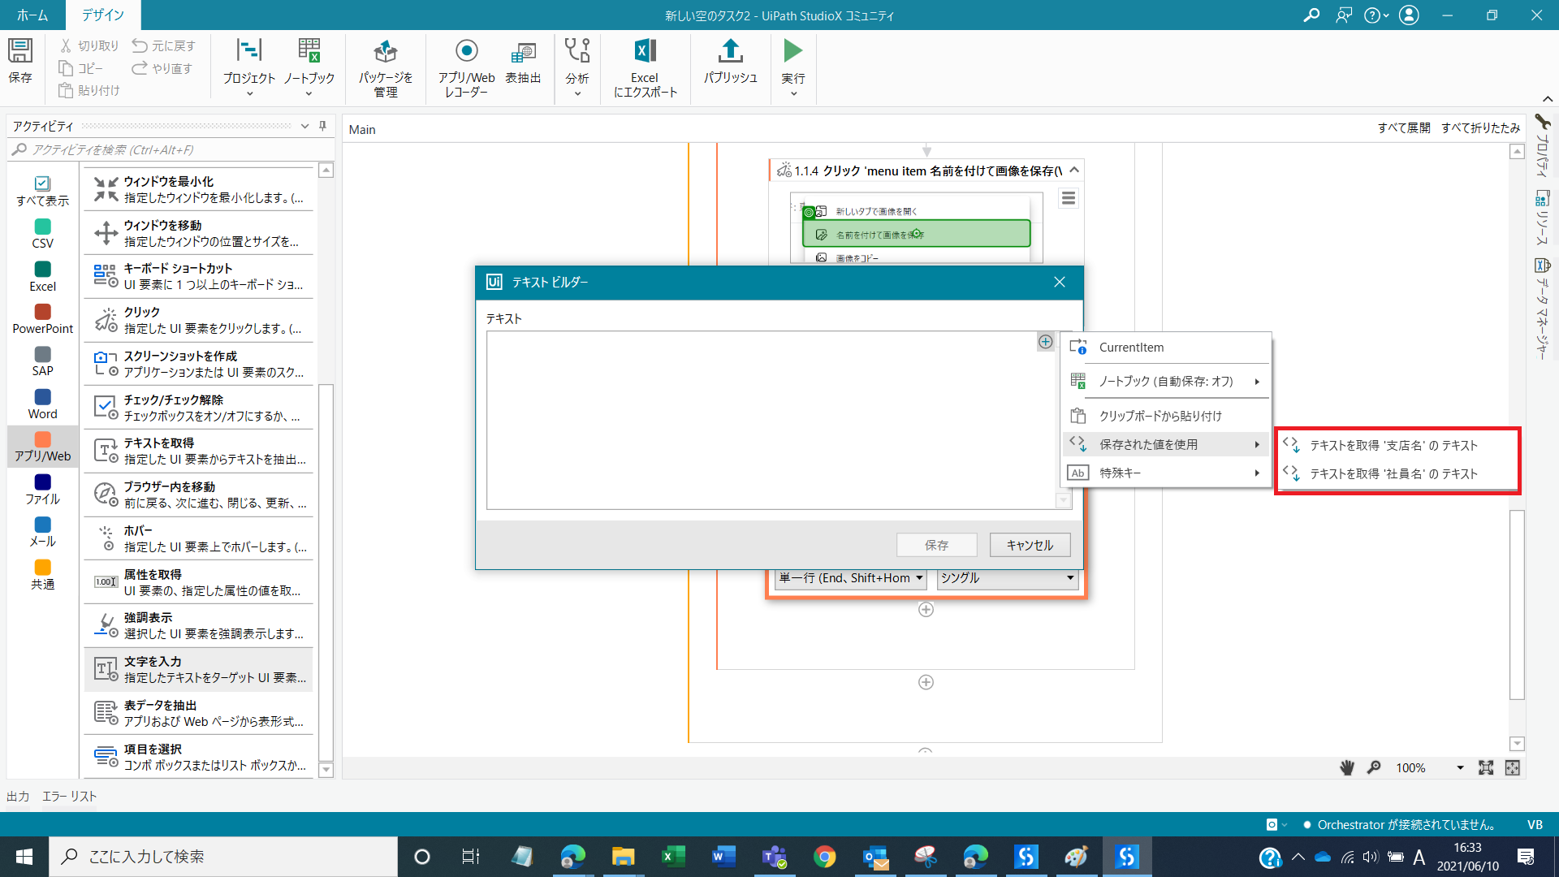The width and height of the screenshot is (1559, 877).
Task: Click the テキストを取得 activity icon
Action: click(104, 451)
